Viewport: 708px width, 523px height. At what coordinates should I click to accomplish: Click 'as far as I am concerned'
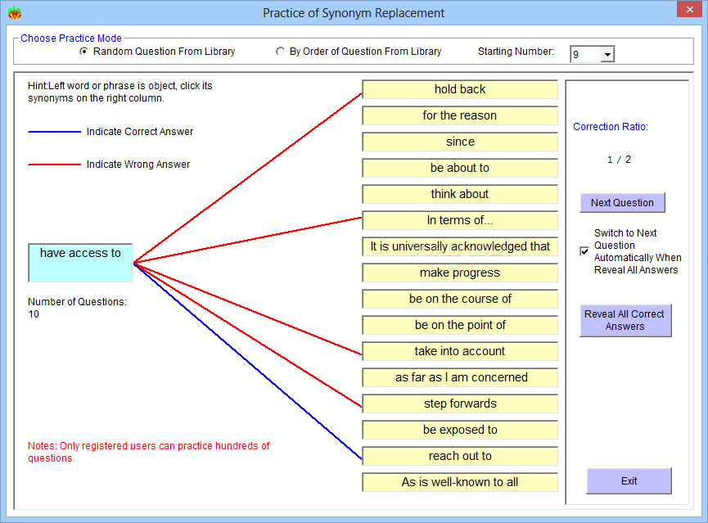pos(460,377)
